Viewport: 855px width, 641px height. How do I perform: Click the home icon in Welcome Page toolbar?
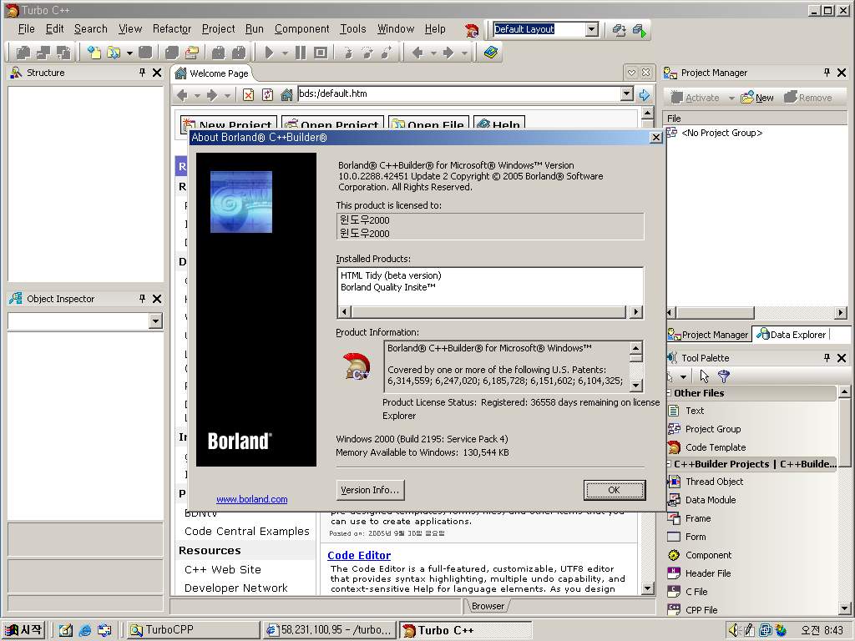(x=286, y=95)
